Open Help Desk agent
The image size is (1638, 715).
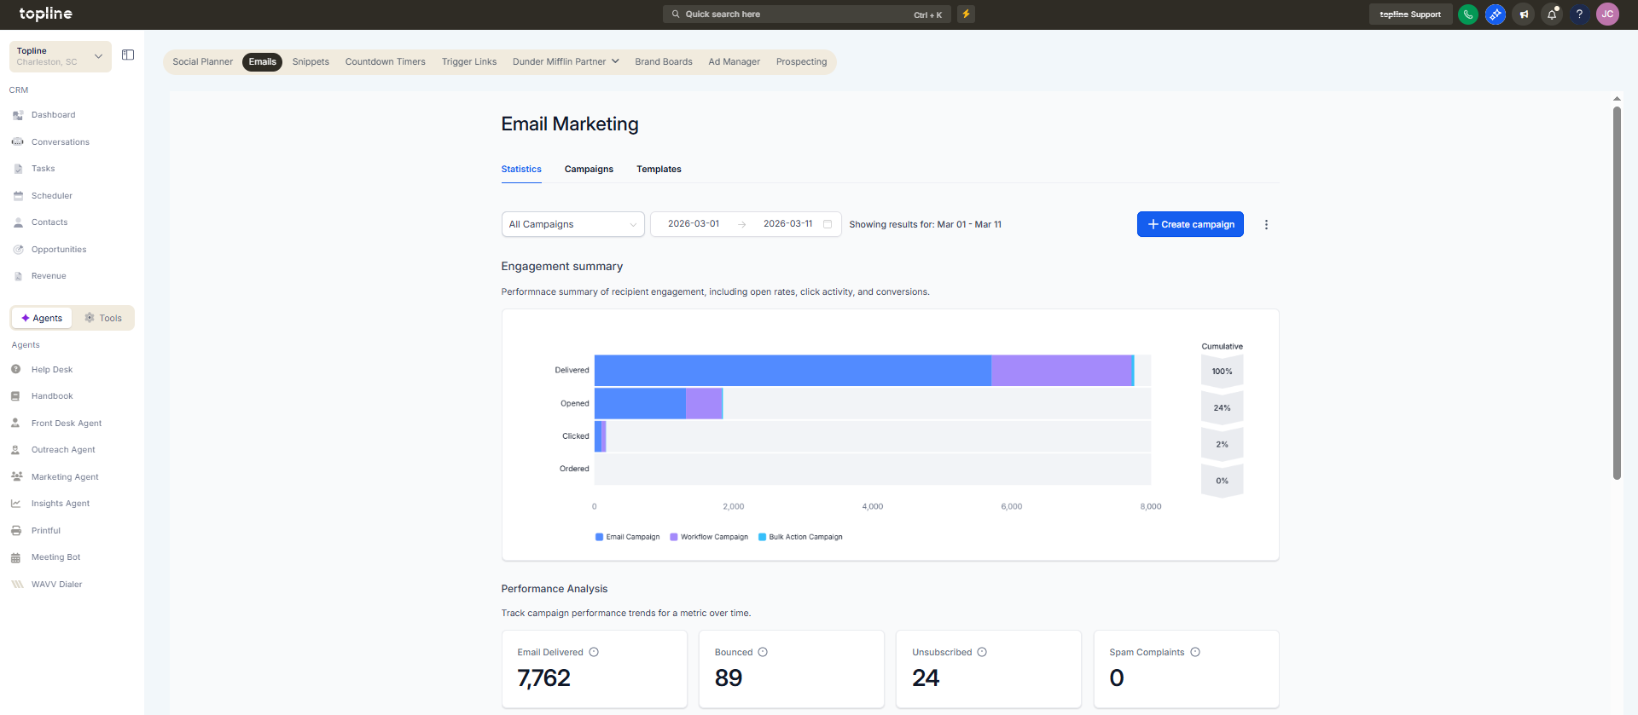point(51,370)
